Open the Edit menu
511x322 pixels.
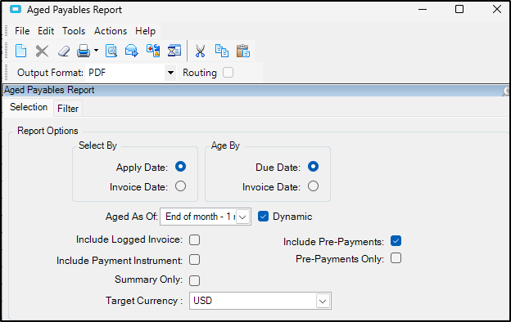(x=46, y=31)
